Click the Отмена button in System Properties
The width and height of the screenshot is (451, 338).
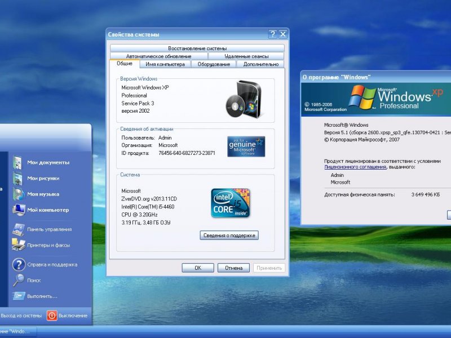click(x=233, y=268)
